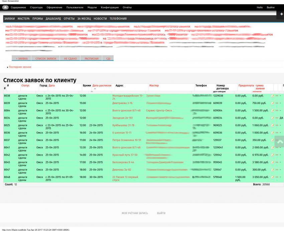Open address Красный путь 57-50
The width and height of the screenshot is (284, 231).
(125, 155)
